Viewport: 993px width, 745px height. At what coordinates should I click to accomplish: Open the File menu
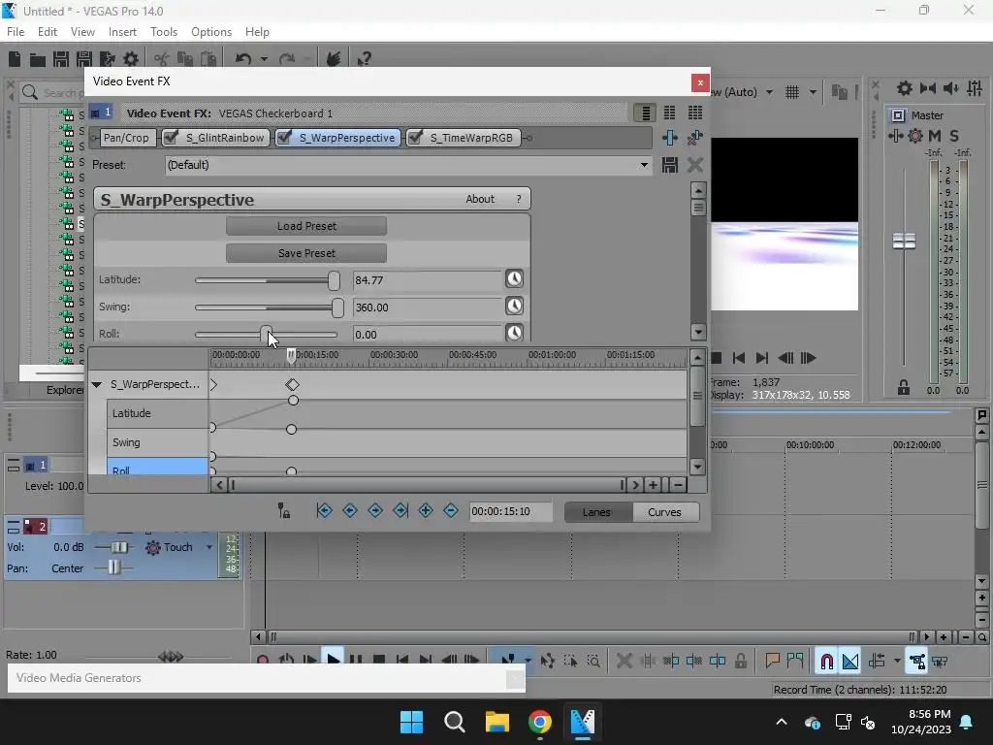point(16,32)
